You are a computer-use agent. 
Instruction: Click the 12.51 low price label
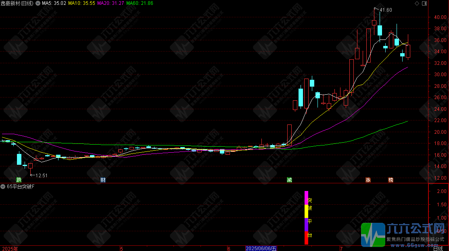[x=42, y=176]
